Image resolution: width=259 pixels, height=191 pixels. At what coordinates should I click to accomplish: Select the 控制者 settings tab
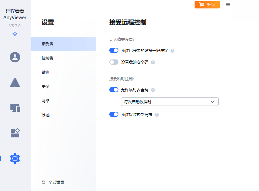coord(64,58)
